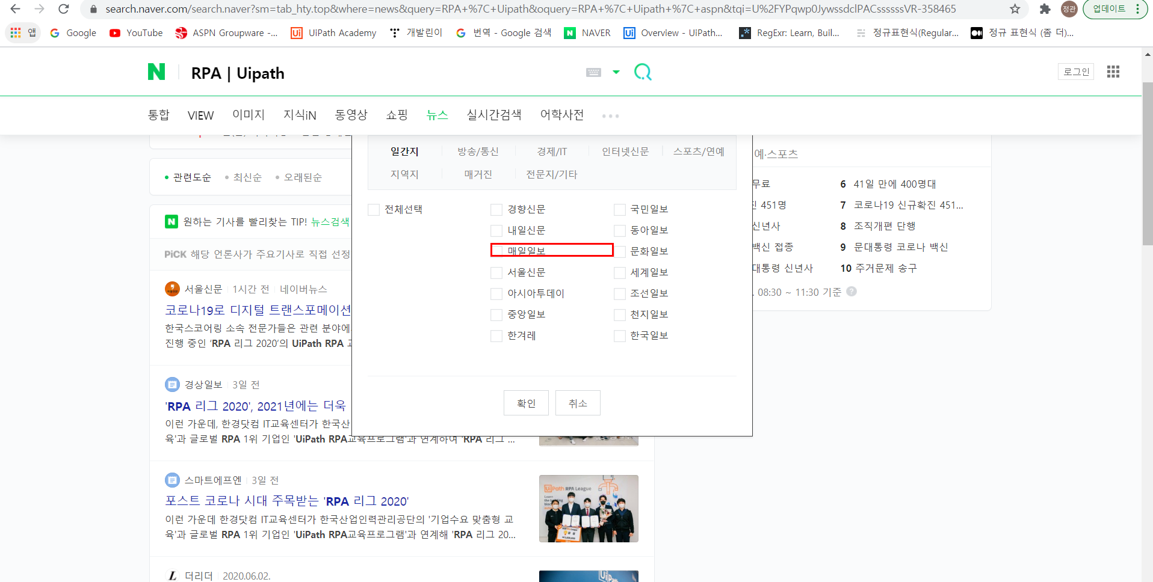
Task: Check the 국민일보 checkbox
Action: 620,209
